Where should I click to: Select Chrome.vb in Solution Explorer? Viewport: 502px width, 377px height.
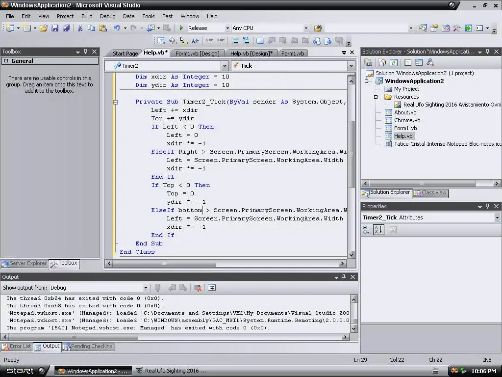[x=407, y=120]
